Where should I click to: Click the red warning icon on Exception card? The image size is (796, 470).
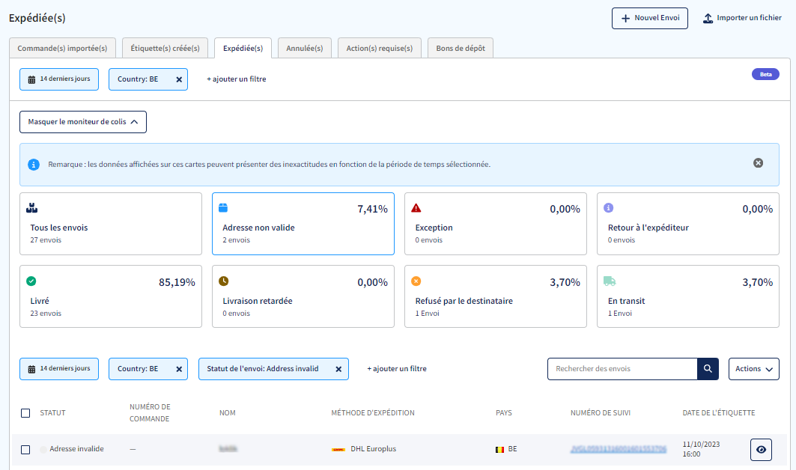pos(416,207)
